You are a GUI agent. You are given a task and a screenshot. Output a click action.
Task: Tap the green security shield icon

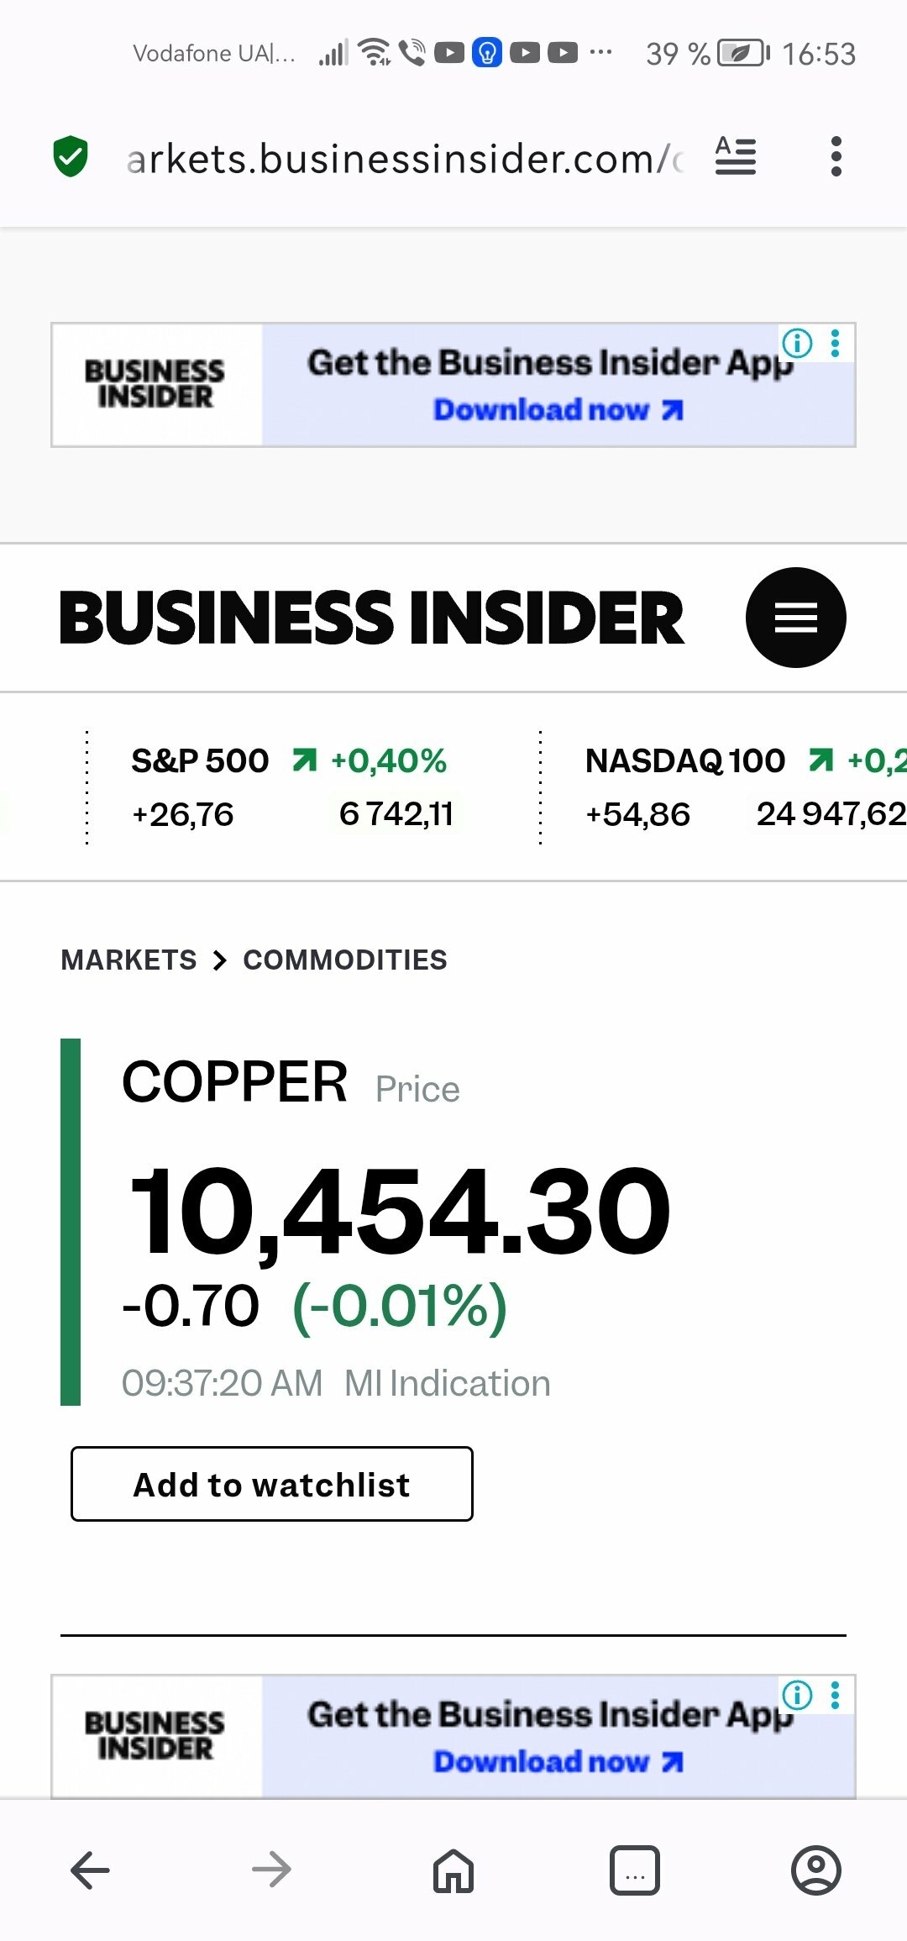[x=71, y=156]
